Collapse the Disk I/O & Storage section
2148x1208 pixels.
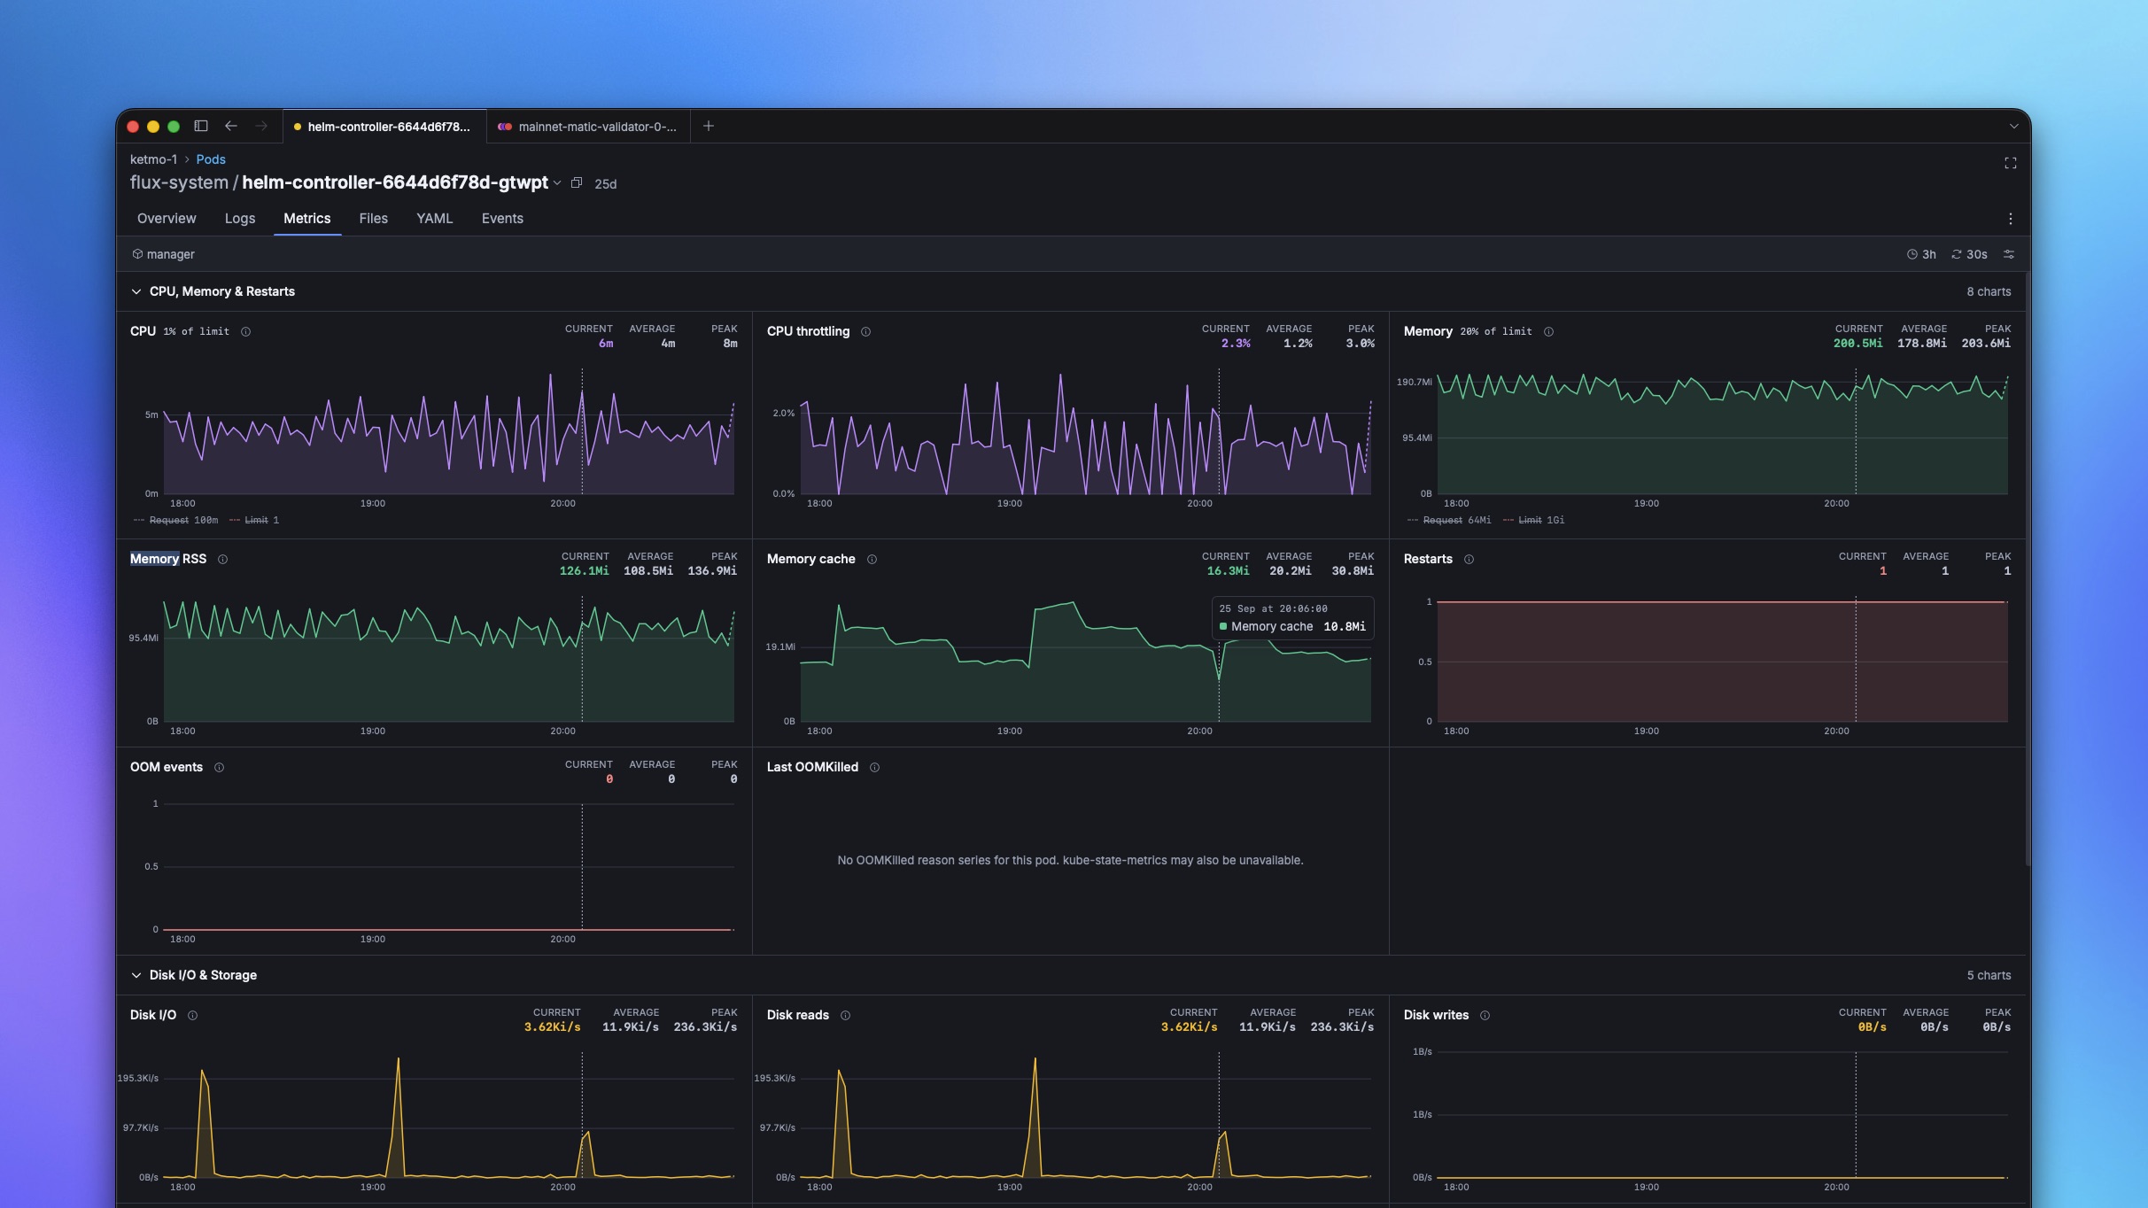coord(136,975)
